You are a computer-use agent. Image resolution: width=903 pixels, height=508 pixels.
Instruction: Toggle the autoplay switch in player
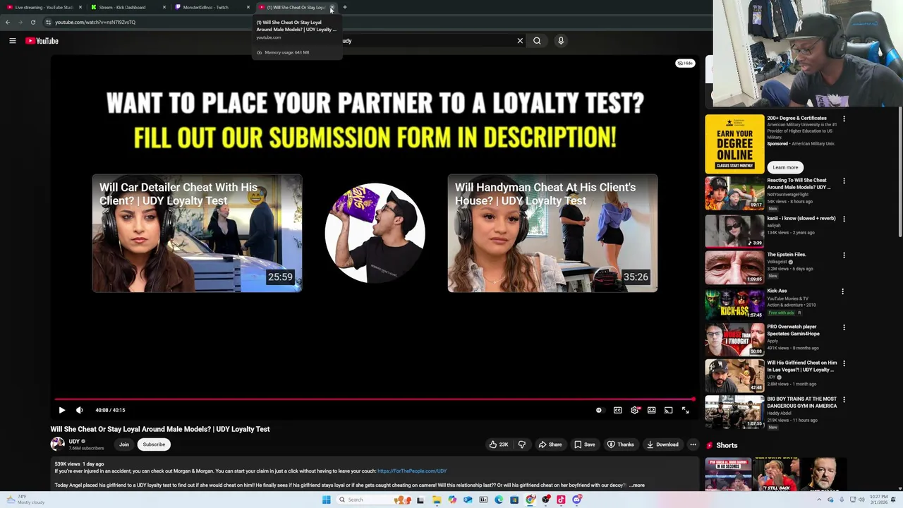(x=599, y=410)
